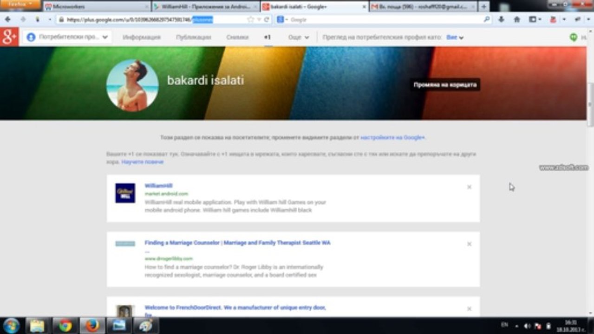Open the Firefox menu button

[x=20, y=4]
